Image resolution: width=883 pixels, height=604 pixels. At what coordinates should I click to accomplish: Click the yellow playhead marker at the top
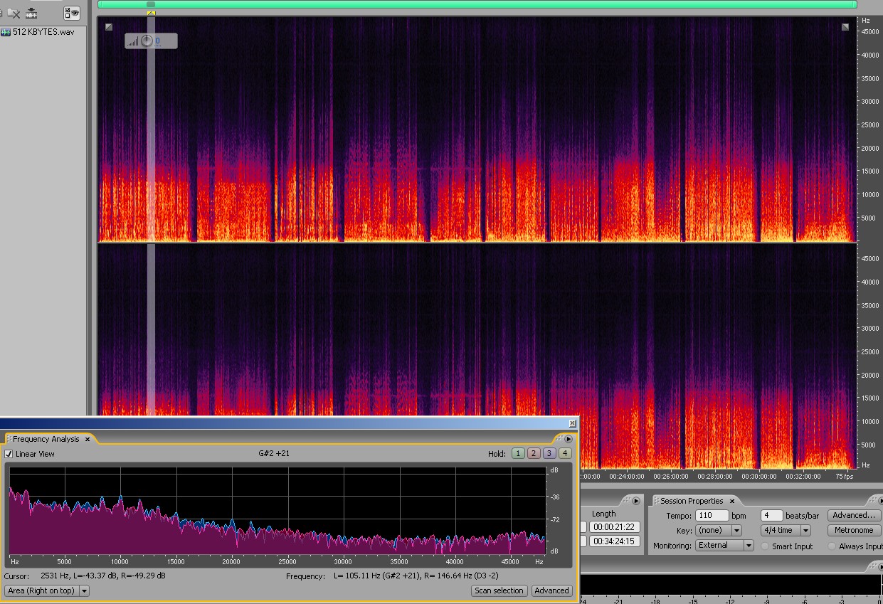coord(151,13)
